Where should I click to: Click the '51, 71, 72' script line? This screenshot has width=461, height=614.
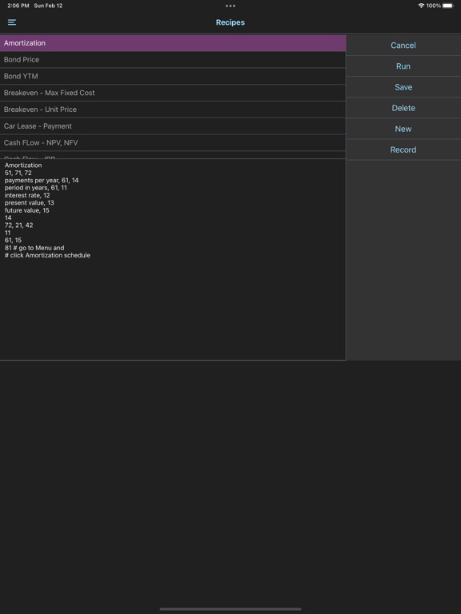(x=18, y=173)
